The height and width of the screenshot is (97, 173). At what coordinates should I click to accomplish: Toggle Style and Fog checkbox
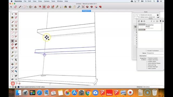click(x=147, y=65)
